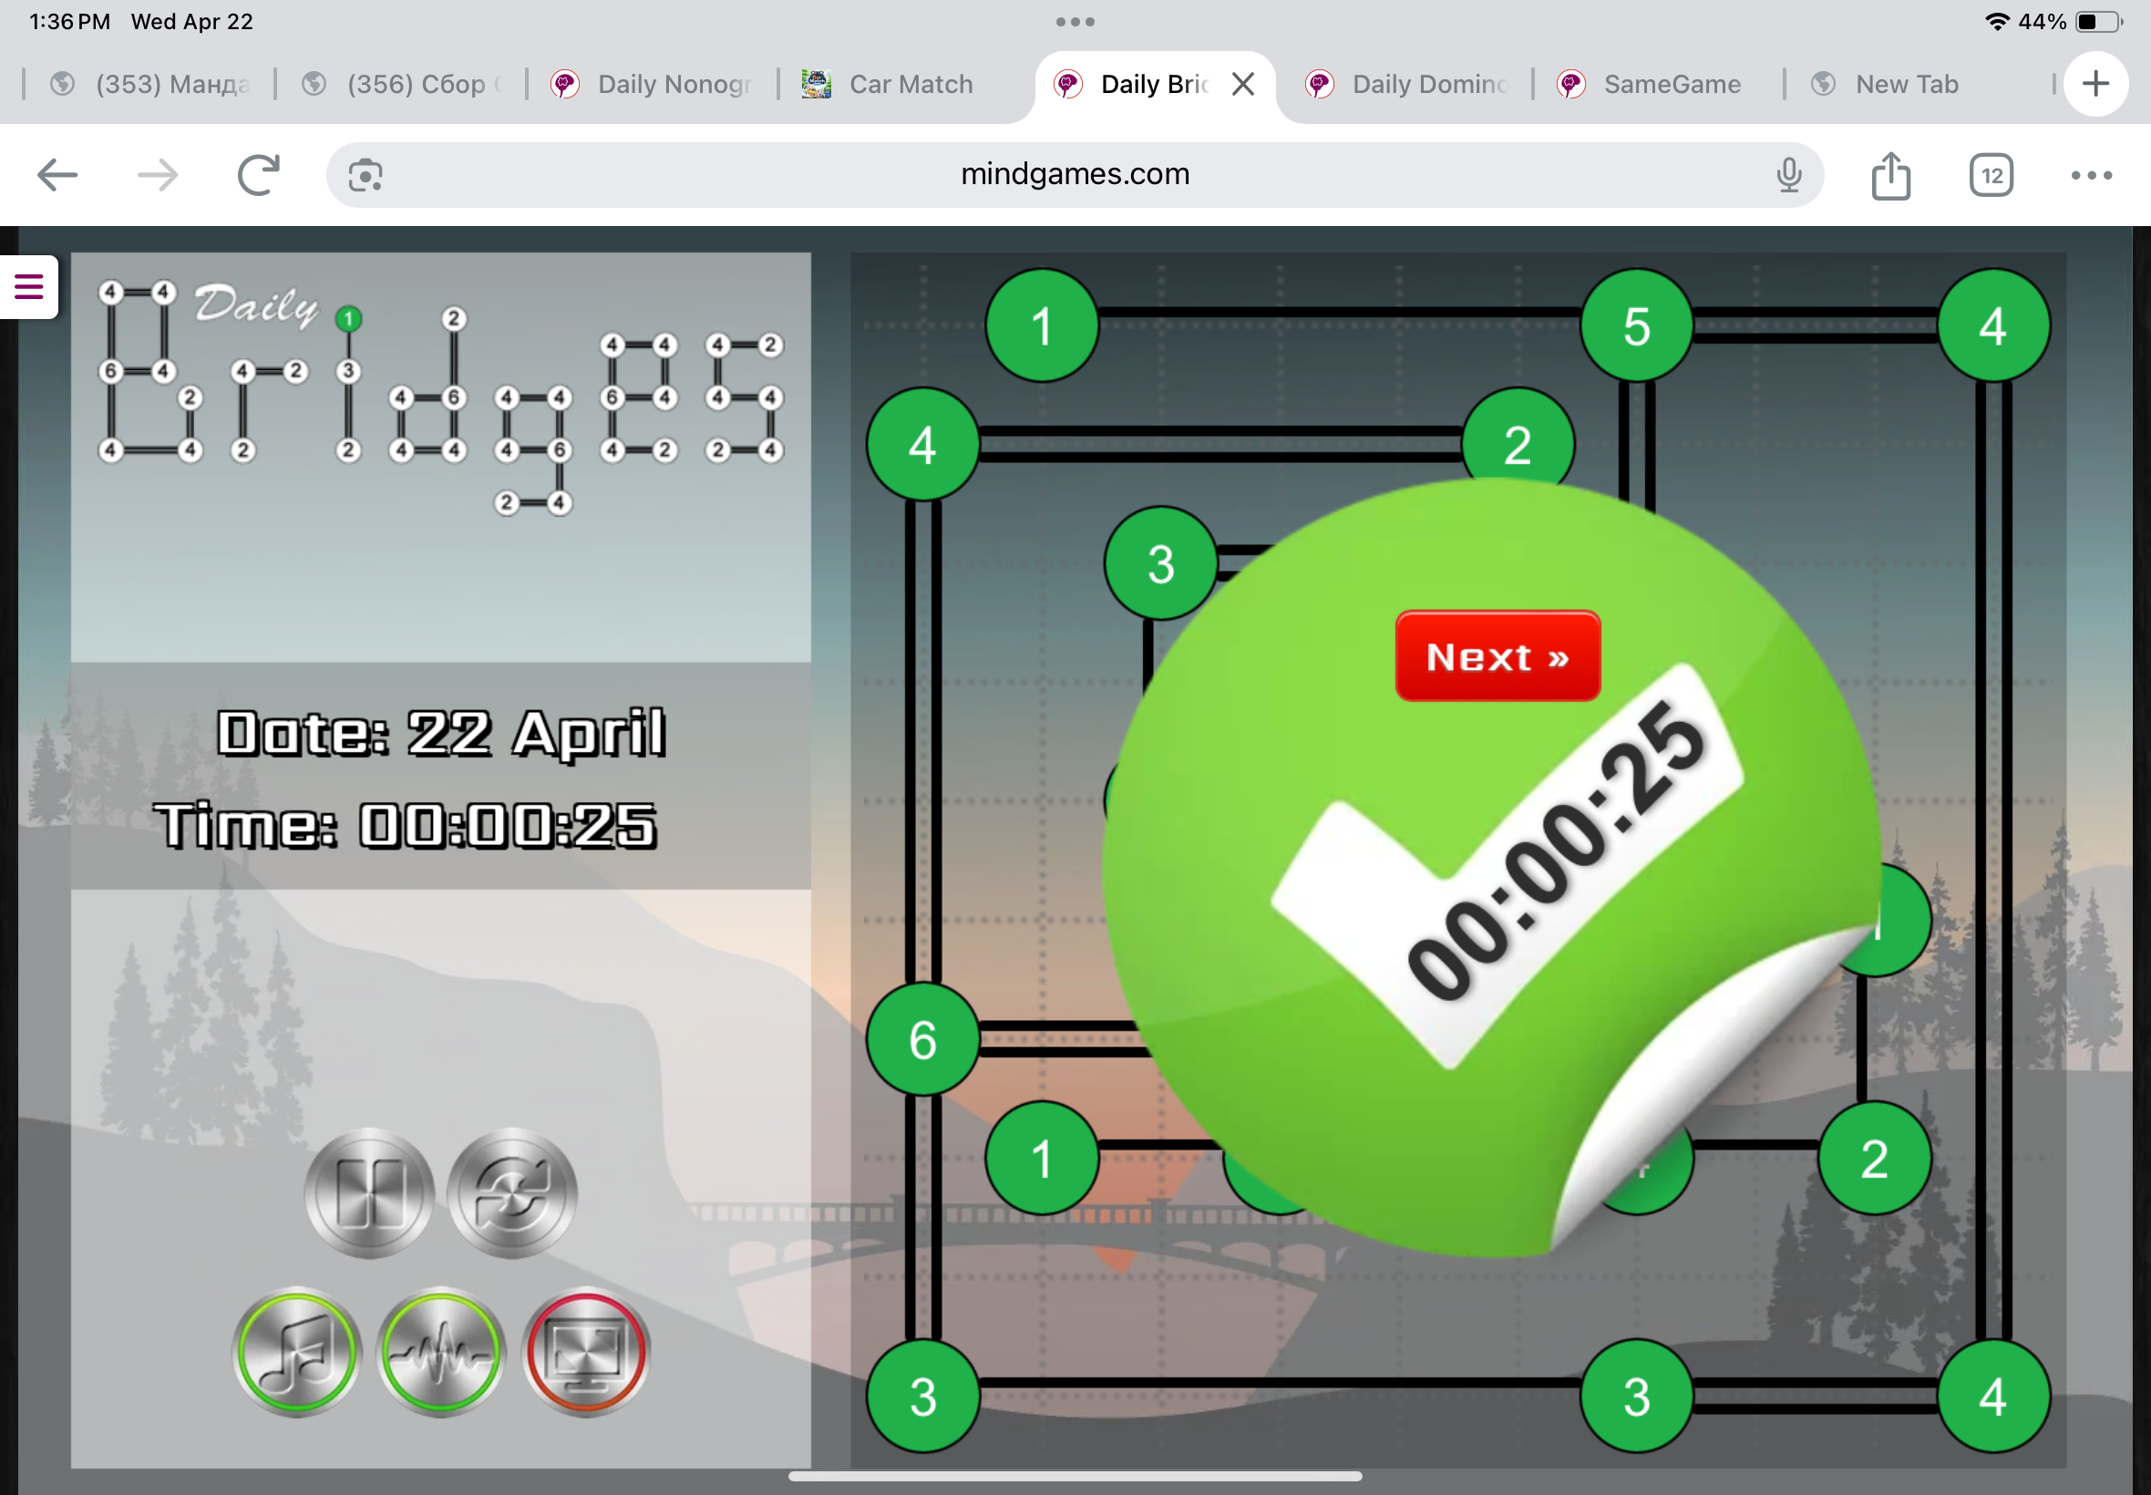
Task: Toggle the fullscreen monitor button
Action: tap(586, 1351)
